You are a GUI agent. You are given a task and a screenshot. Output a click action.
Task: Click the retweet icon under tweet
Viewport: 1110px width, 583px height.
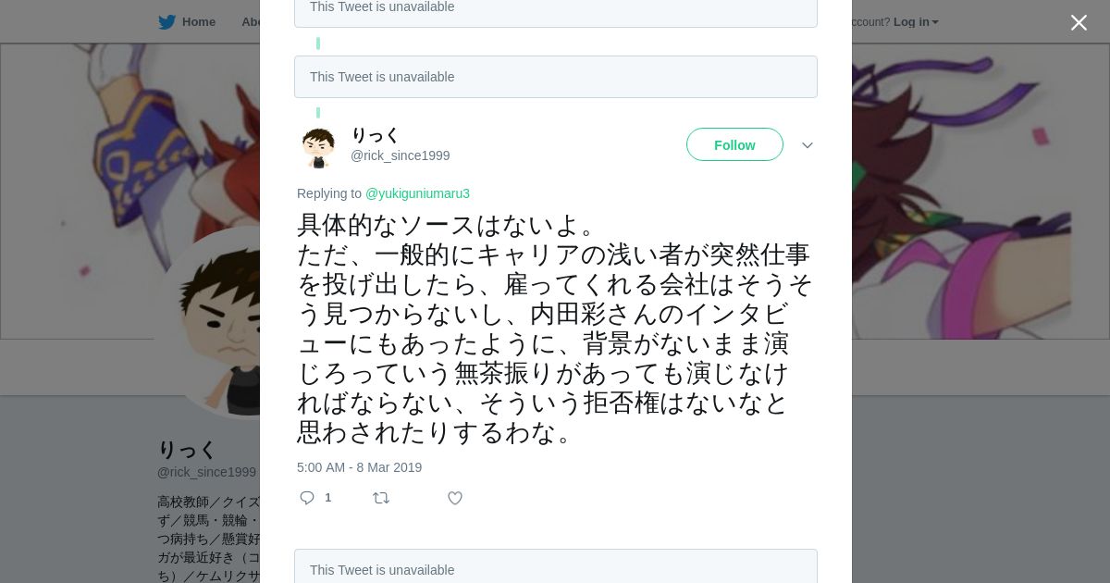click(381, 498)
